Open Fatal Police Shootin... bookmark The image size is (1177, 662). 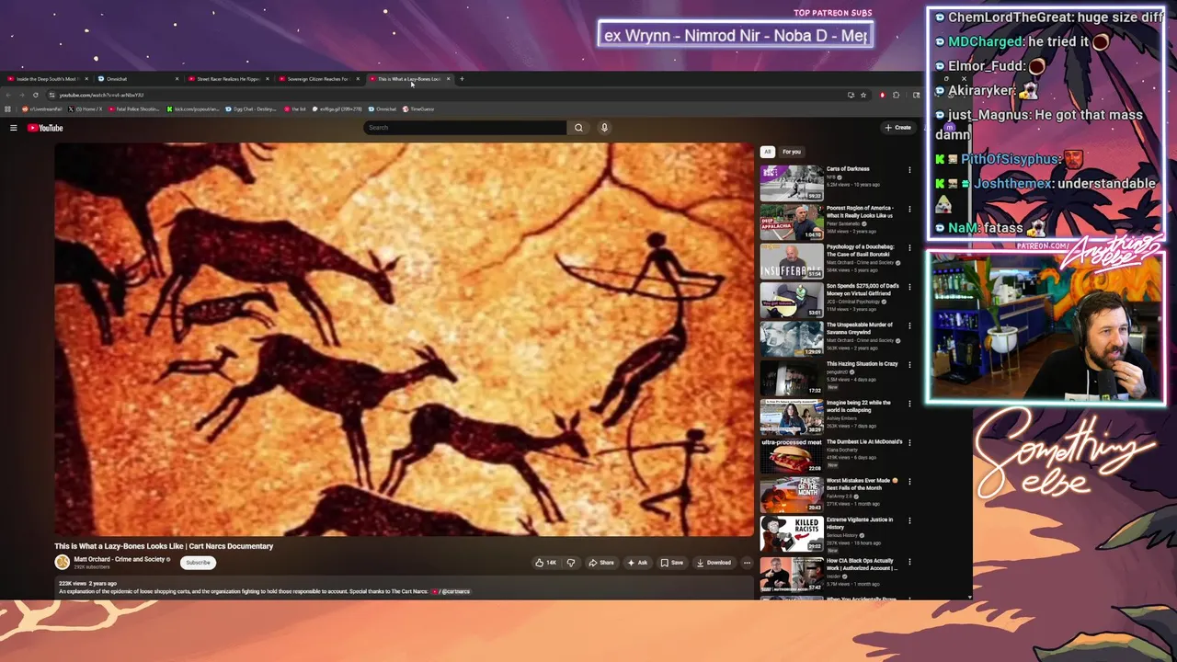(134, 108)
